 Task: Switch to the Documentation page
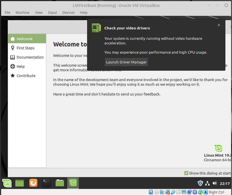27,57
